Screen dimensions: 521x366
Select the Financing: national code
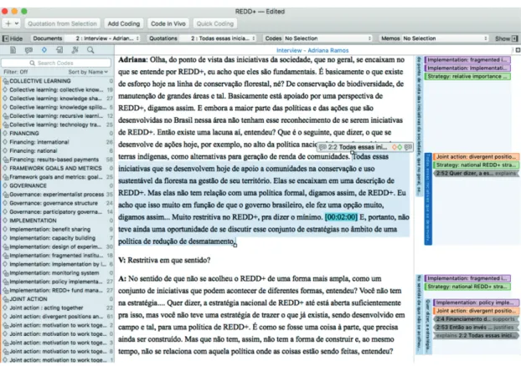(57, 150)
